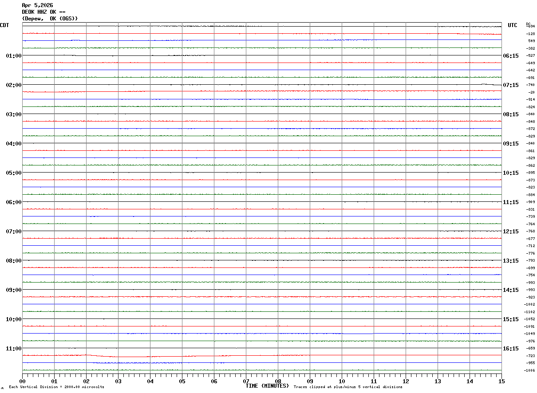This screenshot has height=393, width=537.
Task: Click the "UTC" timezone label
Action: pyautogui.click(x=513, y=25)
